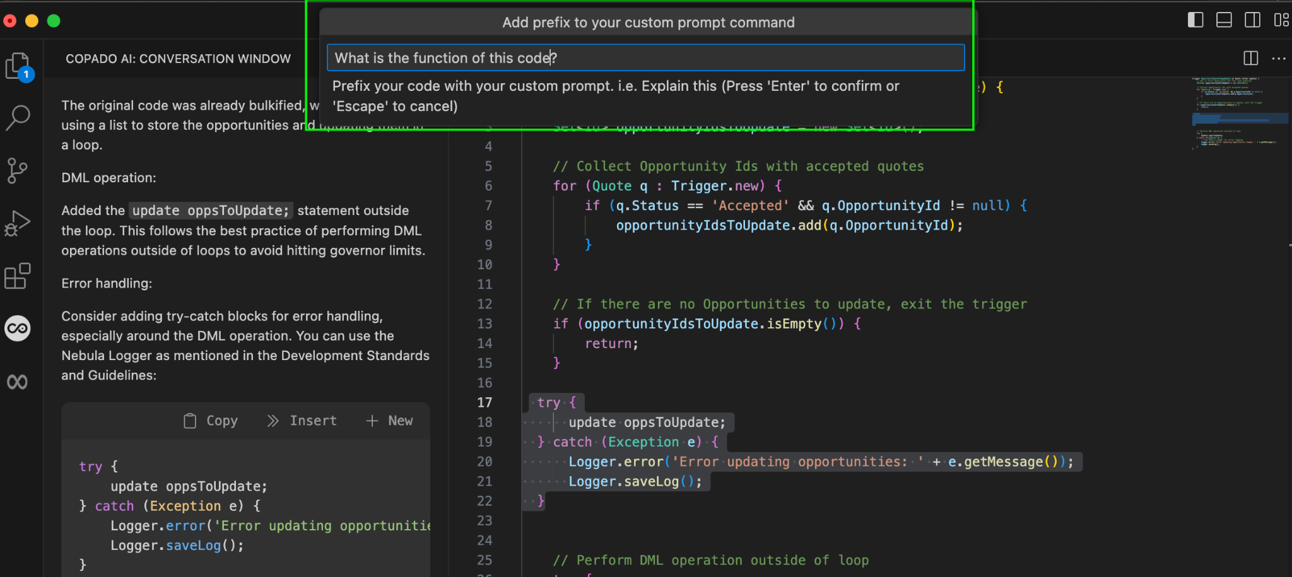This screenshot has width=1292, height=577.
Task: Insert the suggested code into the editor
Action: click(x=302, y=421)
